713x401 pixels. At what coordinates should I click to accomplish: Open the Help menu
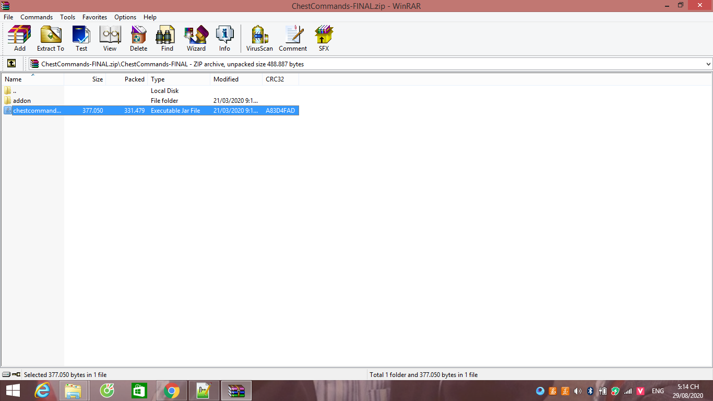pos(150,17)
